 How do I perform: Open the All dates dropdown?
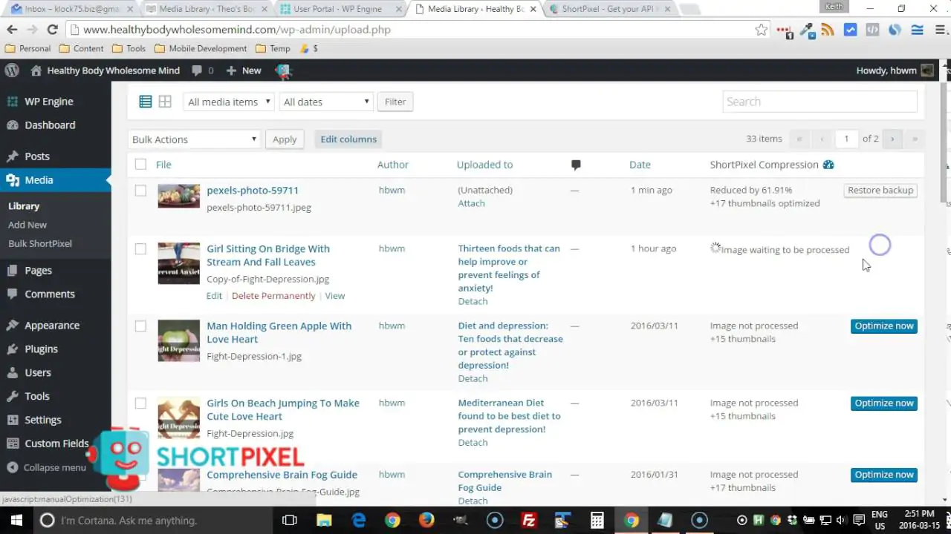[x=326, y=102]
